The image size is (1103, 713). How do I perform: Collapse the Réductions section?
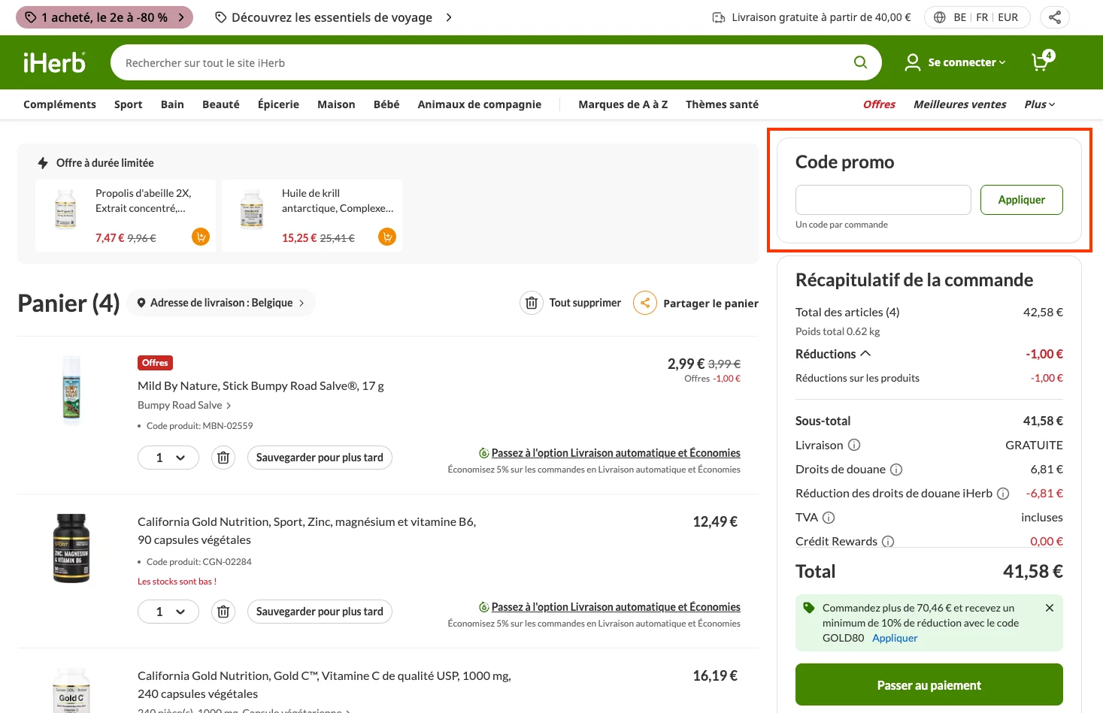[x=833, y=354]
